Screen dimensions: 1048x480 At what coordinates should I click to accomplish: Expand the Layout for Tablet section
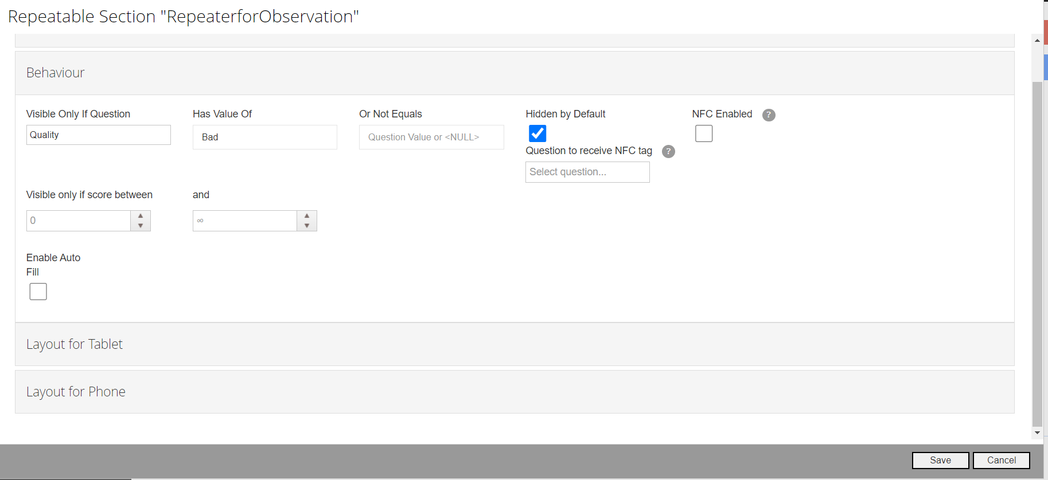pyautogui.click(x=515, y=344)
